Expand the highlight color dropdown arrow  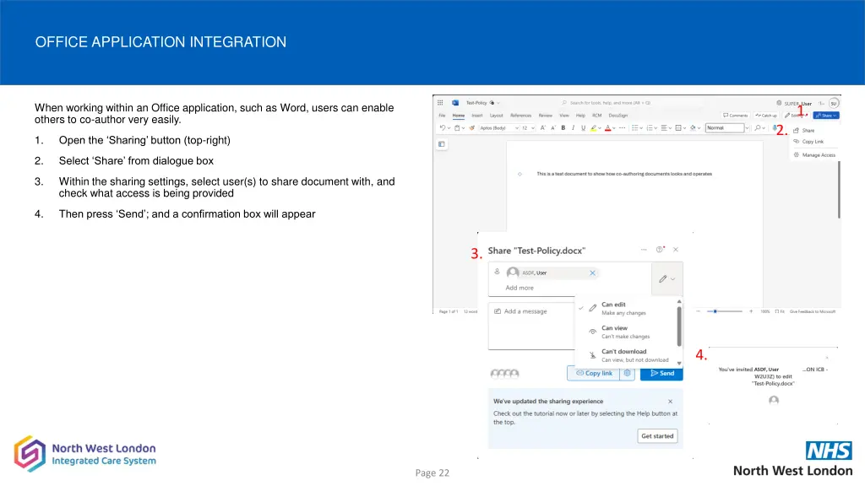tap(600, 128)
